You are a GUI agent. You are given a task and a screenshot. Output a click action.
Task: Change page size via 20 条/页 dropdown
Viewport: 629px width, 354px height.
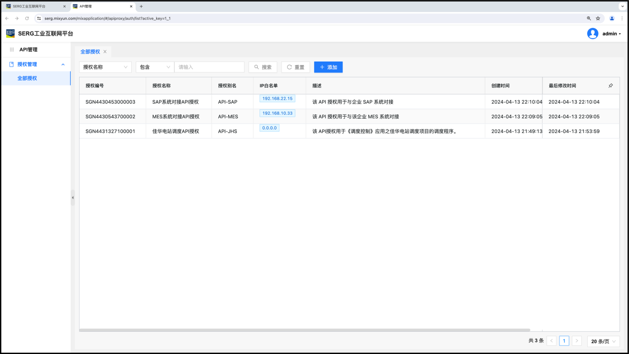[603, 341]
